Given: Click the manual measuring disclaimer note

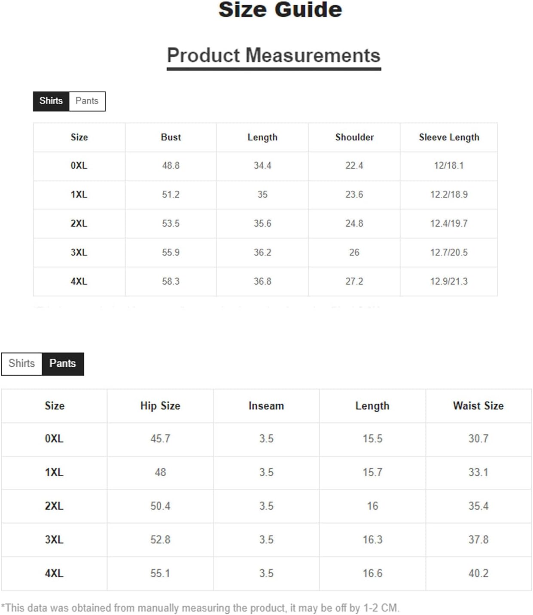Looking at the screenshot, I should pos(200,608).
